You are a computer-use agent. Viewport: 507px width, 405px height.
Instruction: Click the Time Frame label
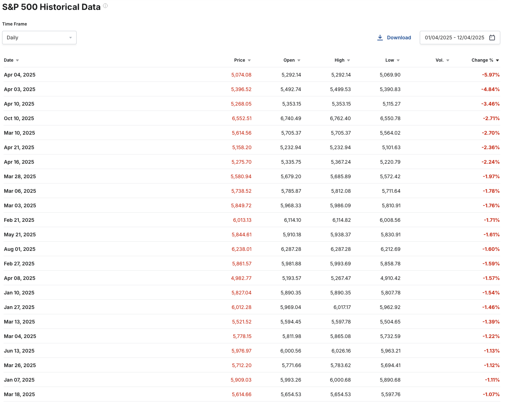15,24
